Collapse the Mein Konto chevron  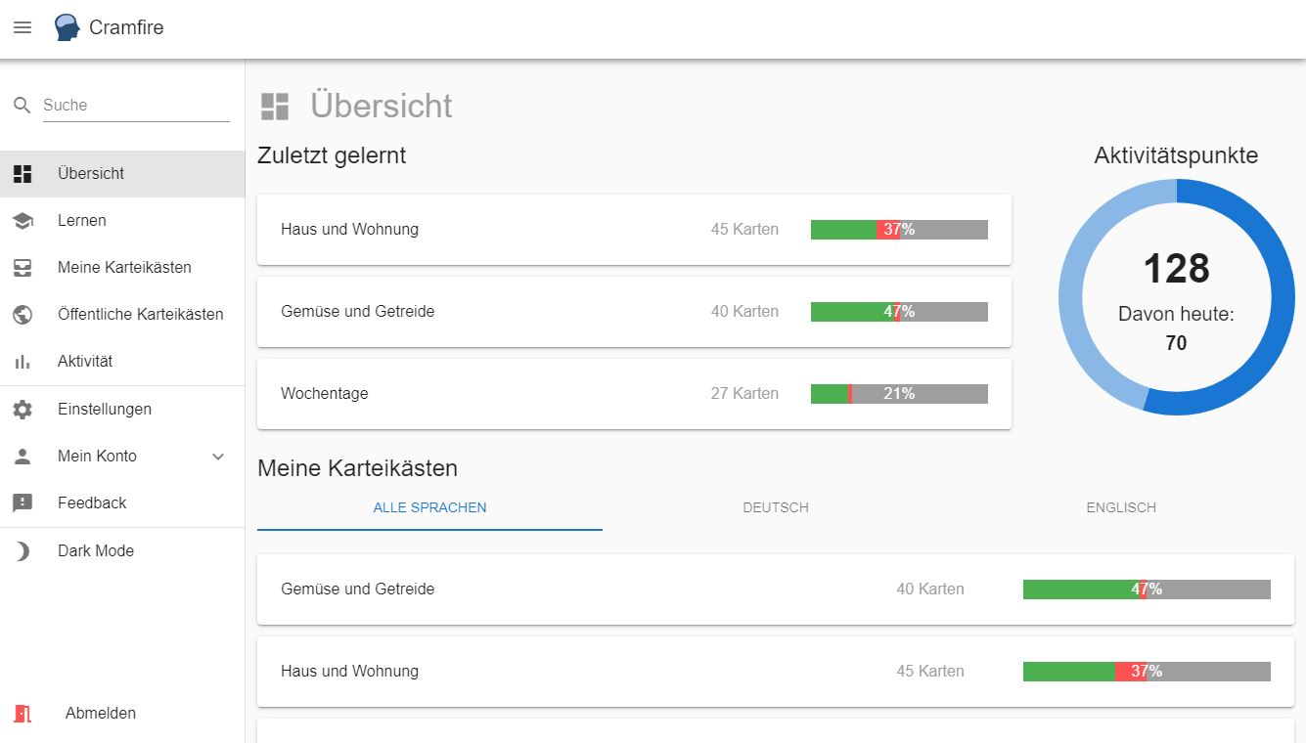pyautogui.click(x=217, y=456)
